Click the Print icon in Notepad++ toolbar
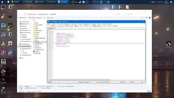This screenshot has width=174, height=98. [x=61, y=26]
